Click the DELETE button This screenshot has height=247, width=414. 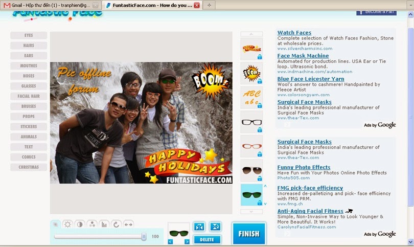(x=207, y=240)
